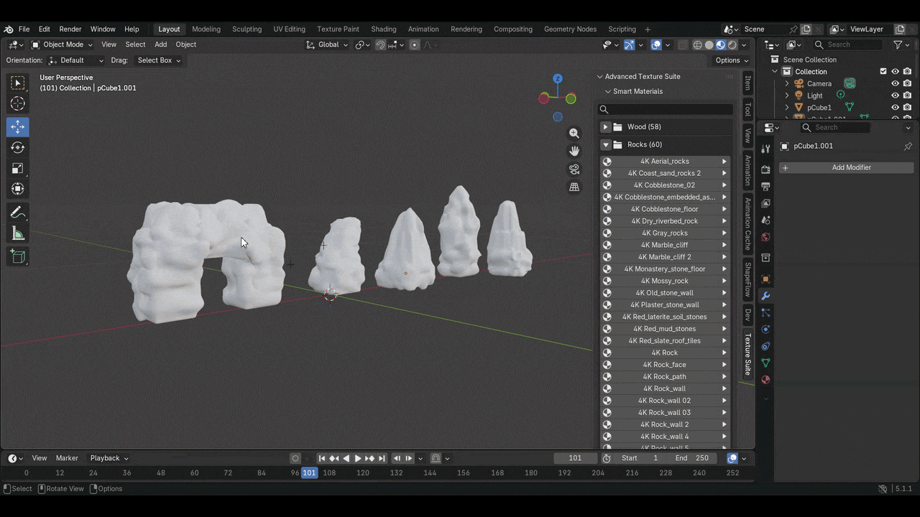This screenshot has width=920, height=517.
Task: Open the Texture Suite sidebar tab
Action: [747, 354]
